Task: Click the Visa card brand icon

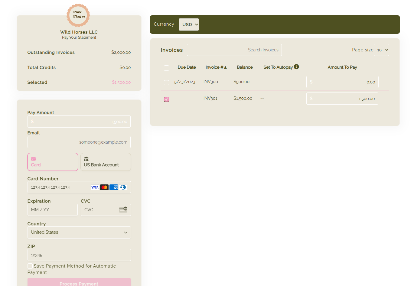Action: (95, 187)
